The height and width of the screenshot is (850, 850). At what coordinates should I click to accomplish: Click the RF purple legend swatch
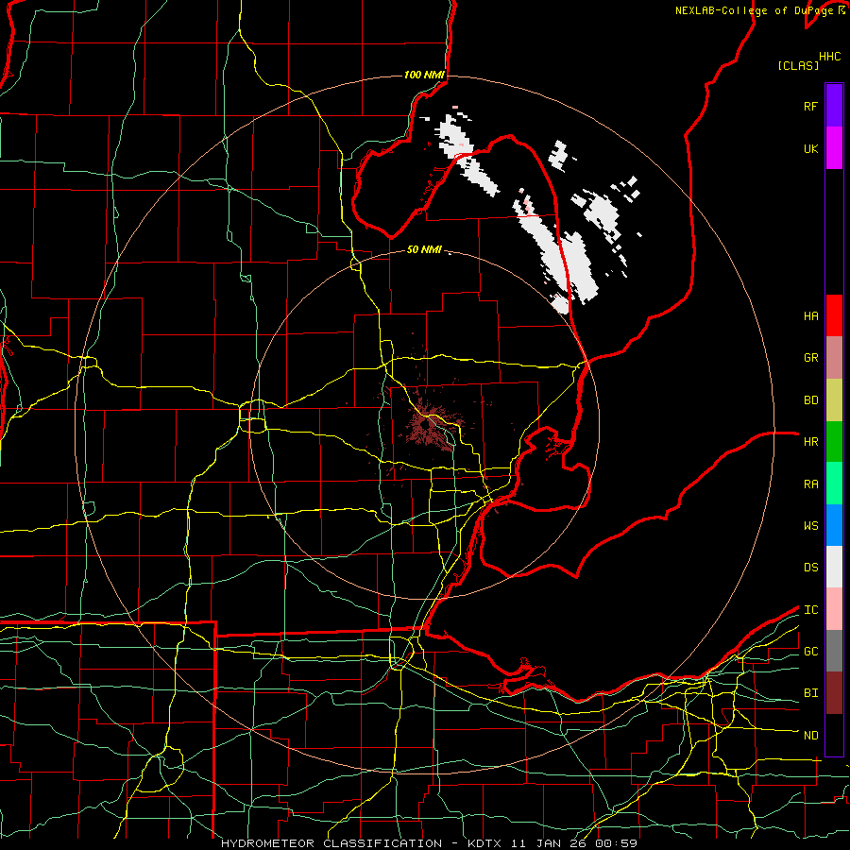(834, 106)
